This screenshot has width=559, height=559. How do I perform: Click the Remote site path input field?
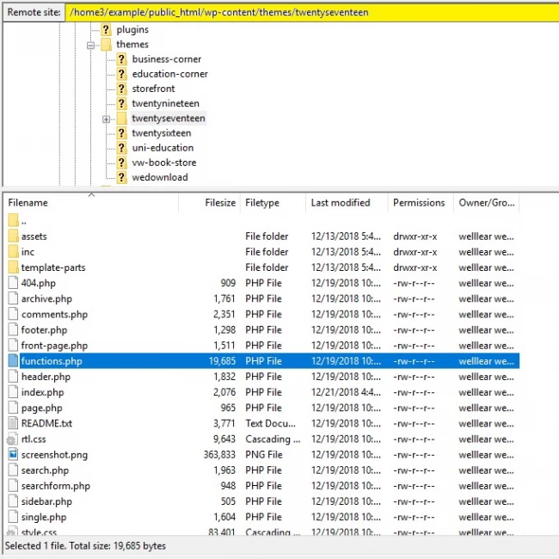[x=312, y=13]
